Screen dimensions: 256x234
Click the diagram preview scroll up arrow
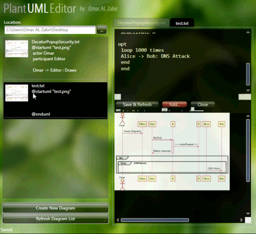click(248, 116)
